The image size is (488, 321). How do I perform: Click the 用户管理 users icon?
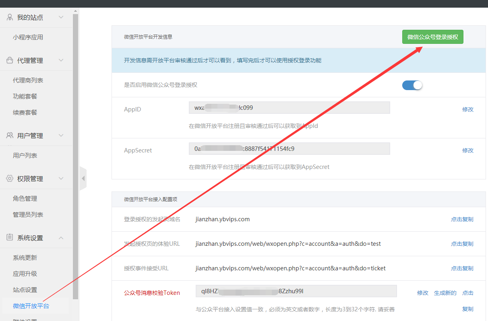10,136
